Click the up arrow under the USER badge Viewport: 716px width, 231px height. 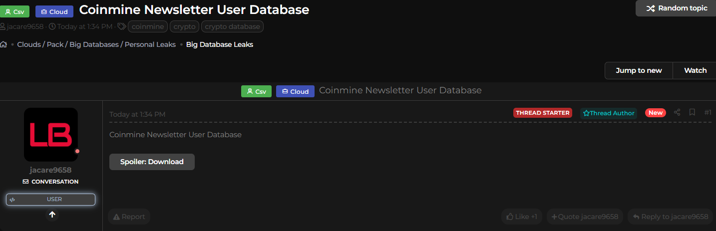[52, 215]
